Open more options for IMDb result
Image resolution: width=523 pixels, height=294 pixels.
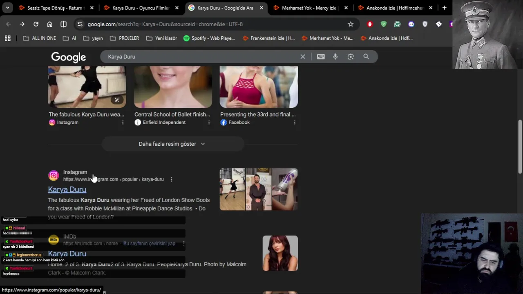(x=183, y=243)
